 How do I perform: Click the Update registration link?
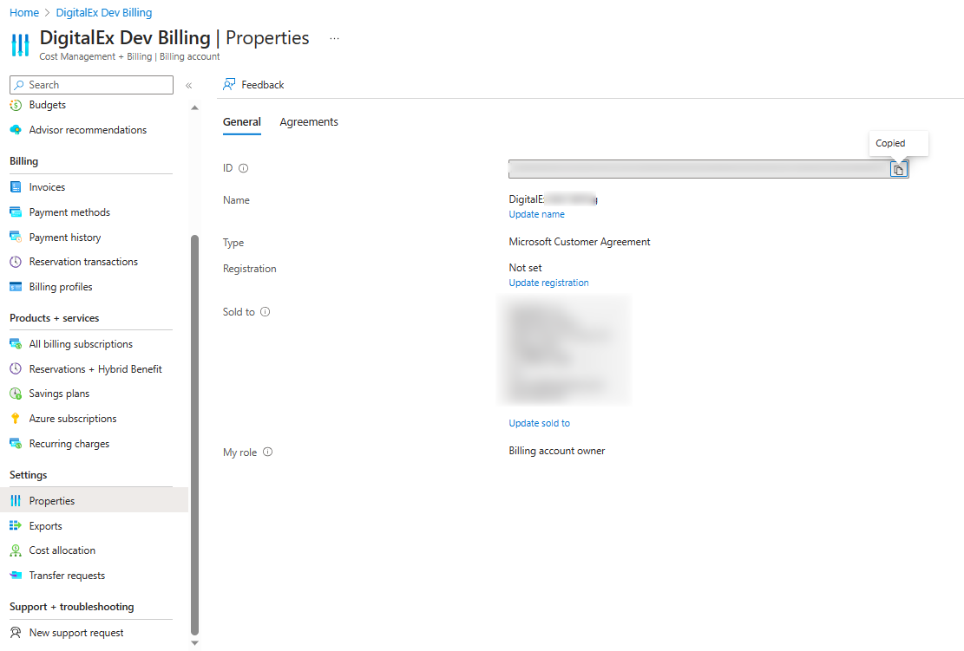tap(548, 283)
